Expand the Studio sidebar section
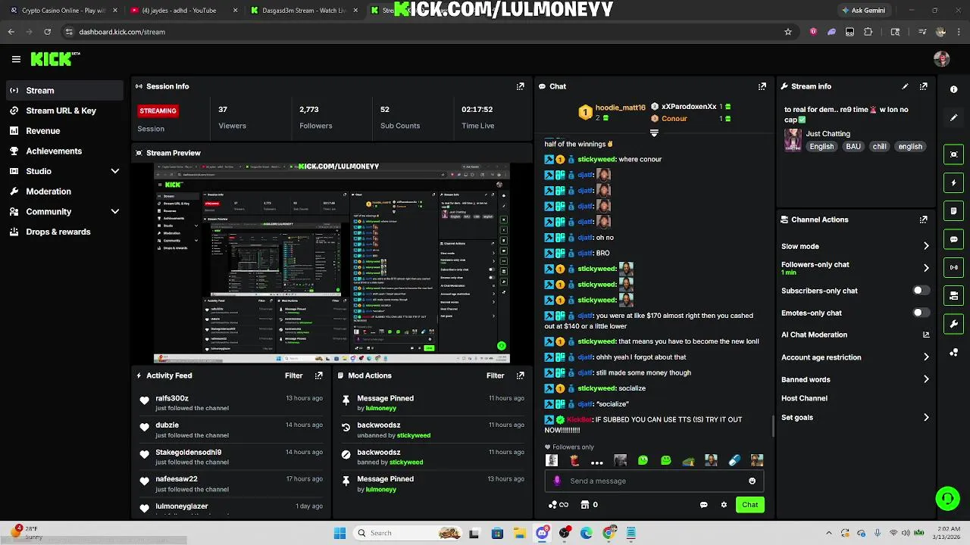 point(115,171)
